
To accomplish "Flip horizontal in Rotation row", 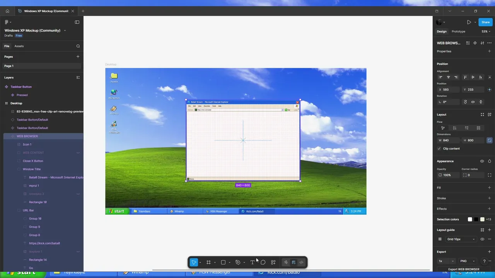I will pos(473,102).
